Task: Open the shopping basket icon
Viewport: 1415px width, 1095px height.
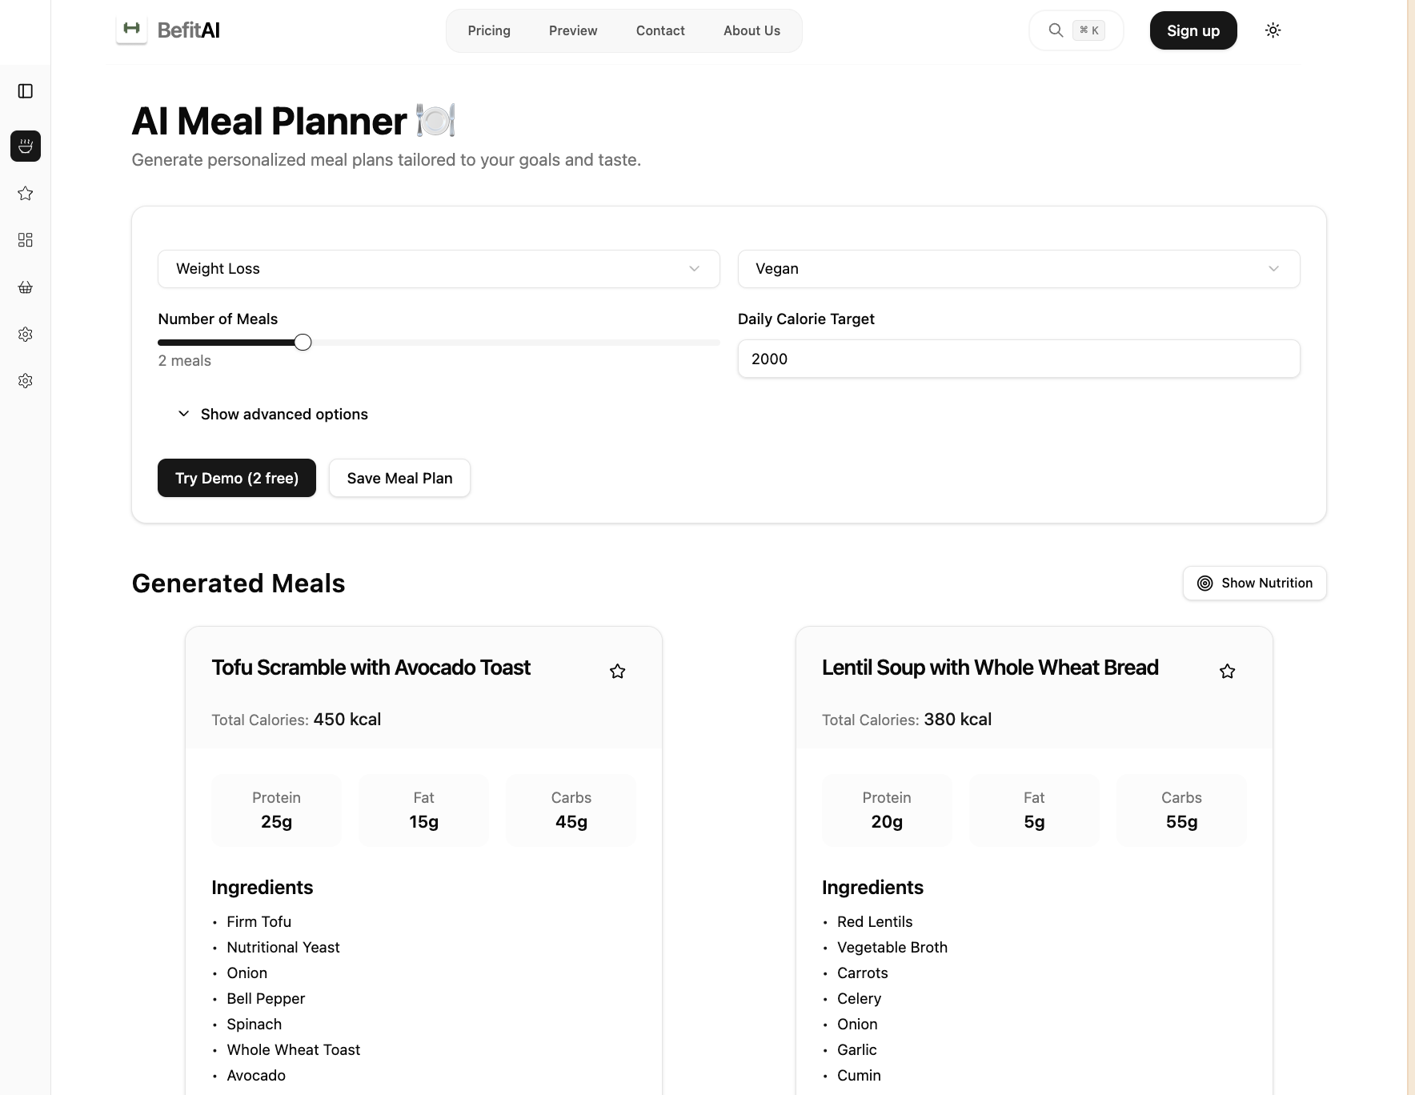Action: click(26, 287)
